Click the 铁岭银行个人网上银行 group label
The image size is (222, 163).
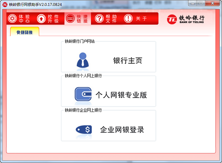pyautogui.click(x=83, y=76)
